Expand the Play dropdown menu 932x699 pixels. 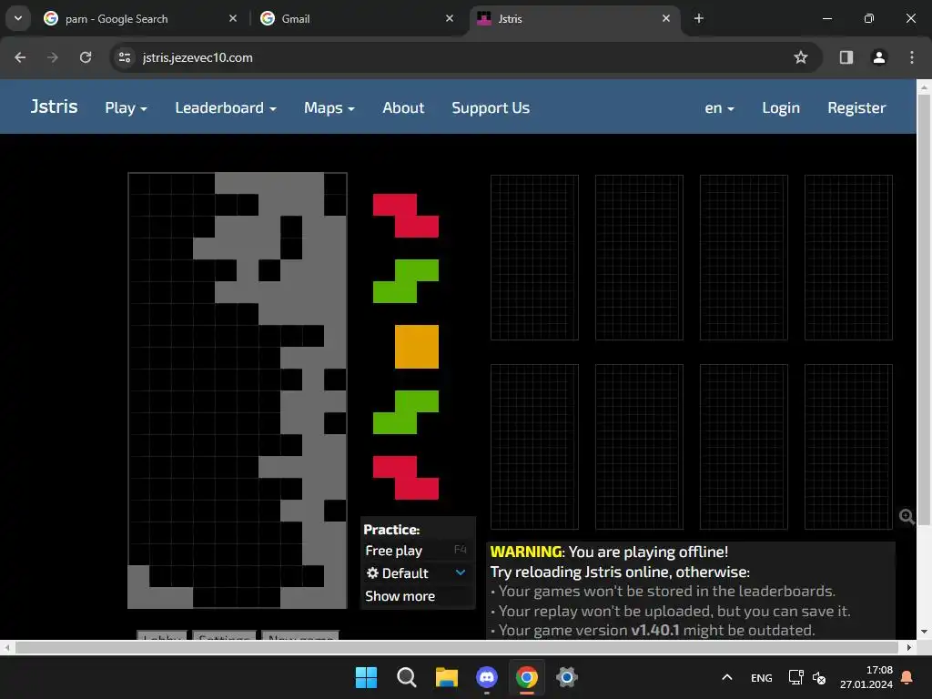pos(126,107)
